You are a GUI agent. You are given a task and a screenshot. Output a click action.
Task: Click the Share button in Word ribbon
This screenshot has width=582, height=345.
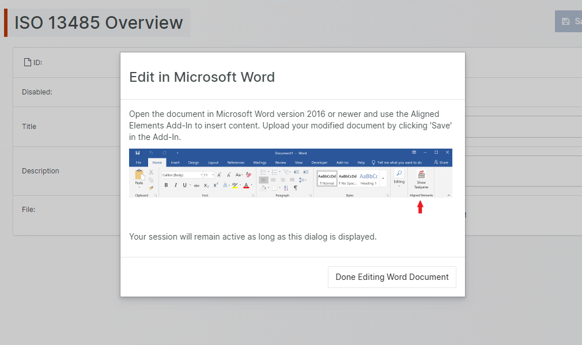point(441,162)
